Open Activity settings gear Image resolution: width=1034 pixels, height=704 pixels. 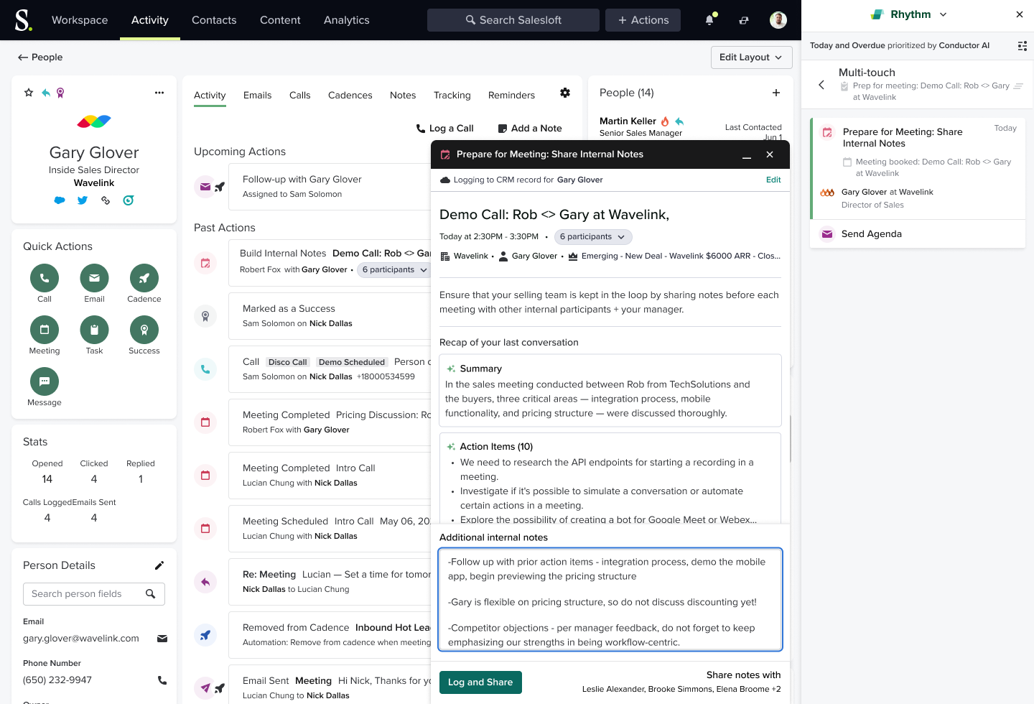point(565,93)
